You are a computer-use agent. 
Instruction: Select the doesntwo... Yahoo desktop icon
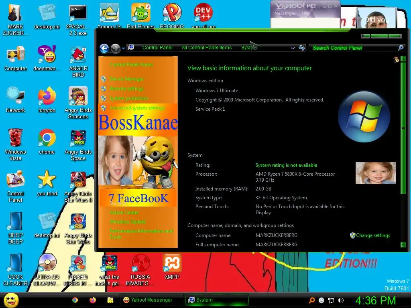click(x=47, y=58)
